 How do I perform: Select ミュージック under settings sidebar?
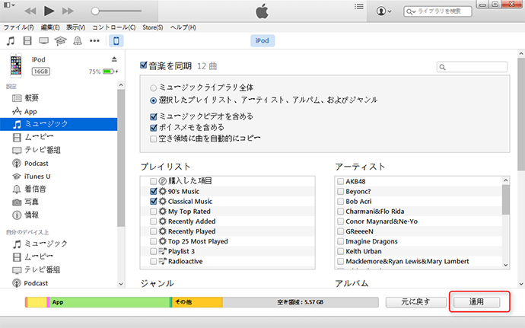(59, 124)
